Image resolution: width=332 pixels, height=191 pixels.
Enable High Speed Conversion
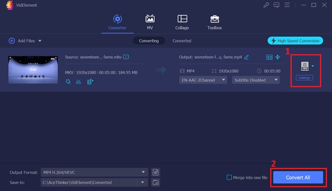[x=295, y=41]
